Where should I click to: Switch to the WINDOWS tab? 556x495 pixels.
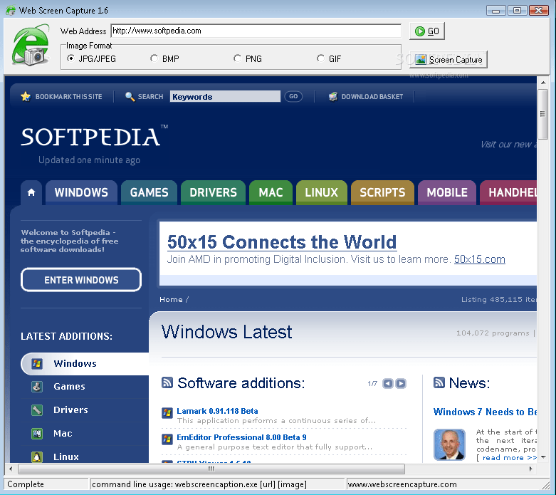pyautogui.click(x=81, y=192)
